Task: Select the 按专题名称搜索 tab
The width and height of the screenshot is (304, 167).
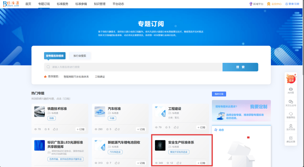Action: pyautogui.click(x=55, y=56)
